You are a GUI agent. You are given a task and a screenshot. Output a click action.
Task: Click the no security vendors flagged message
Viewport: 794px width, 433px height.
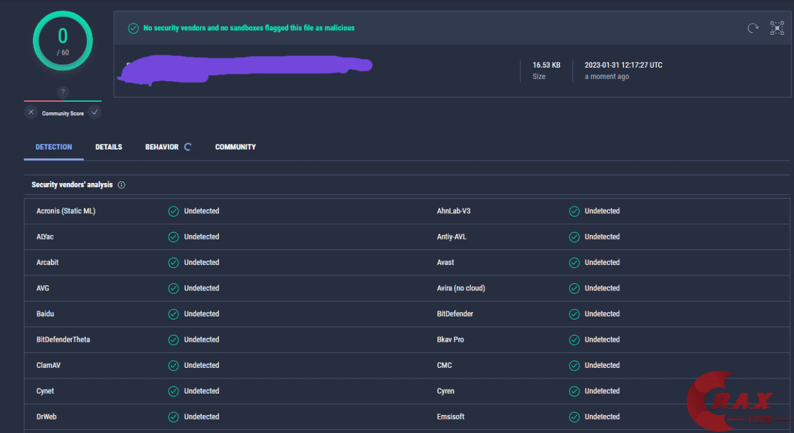tap(249, 28)
